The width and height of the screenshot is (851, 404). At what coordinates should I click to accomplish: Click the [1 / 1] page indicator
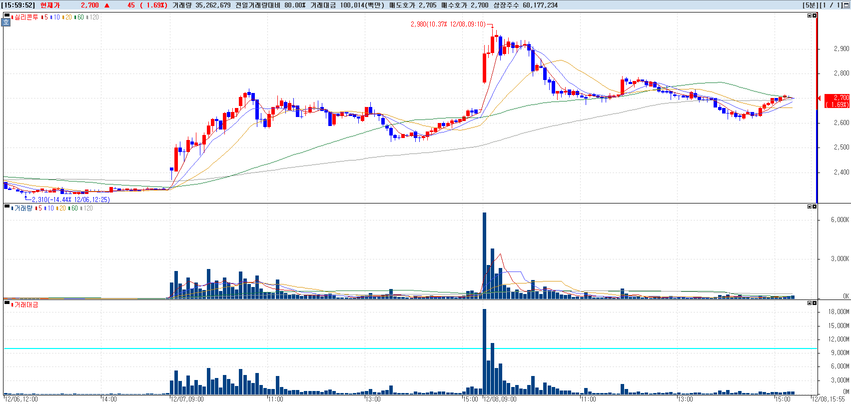[832, 5]
